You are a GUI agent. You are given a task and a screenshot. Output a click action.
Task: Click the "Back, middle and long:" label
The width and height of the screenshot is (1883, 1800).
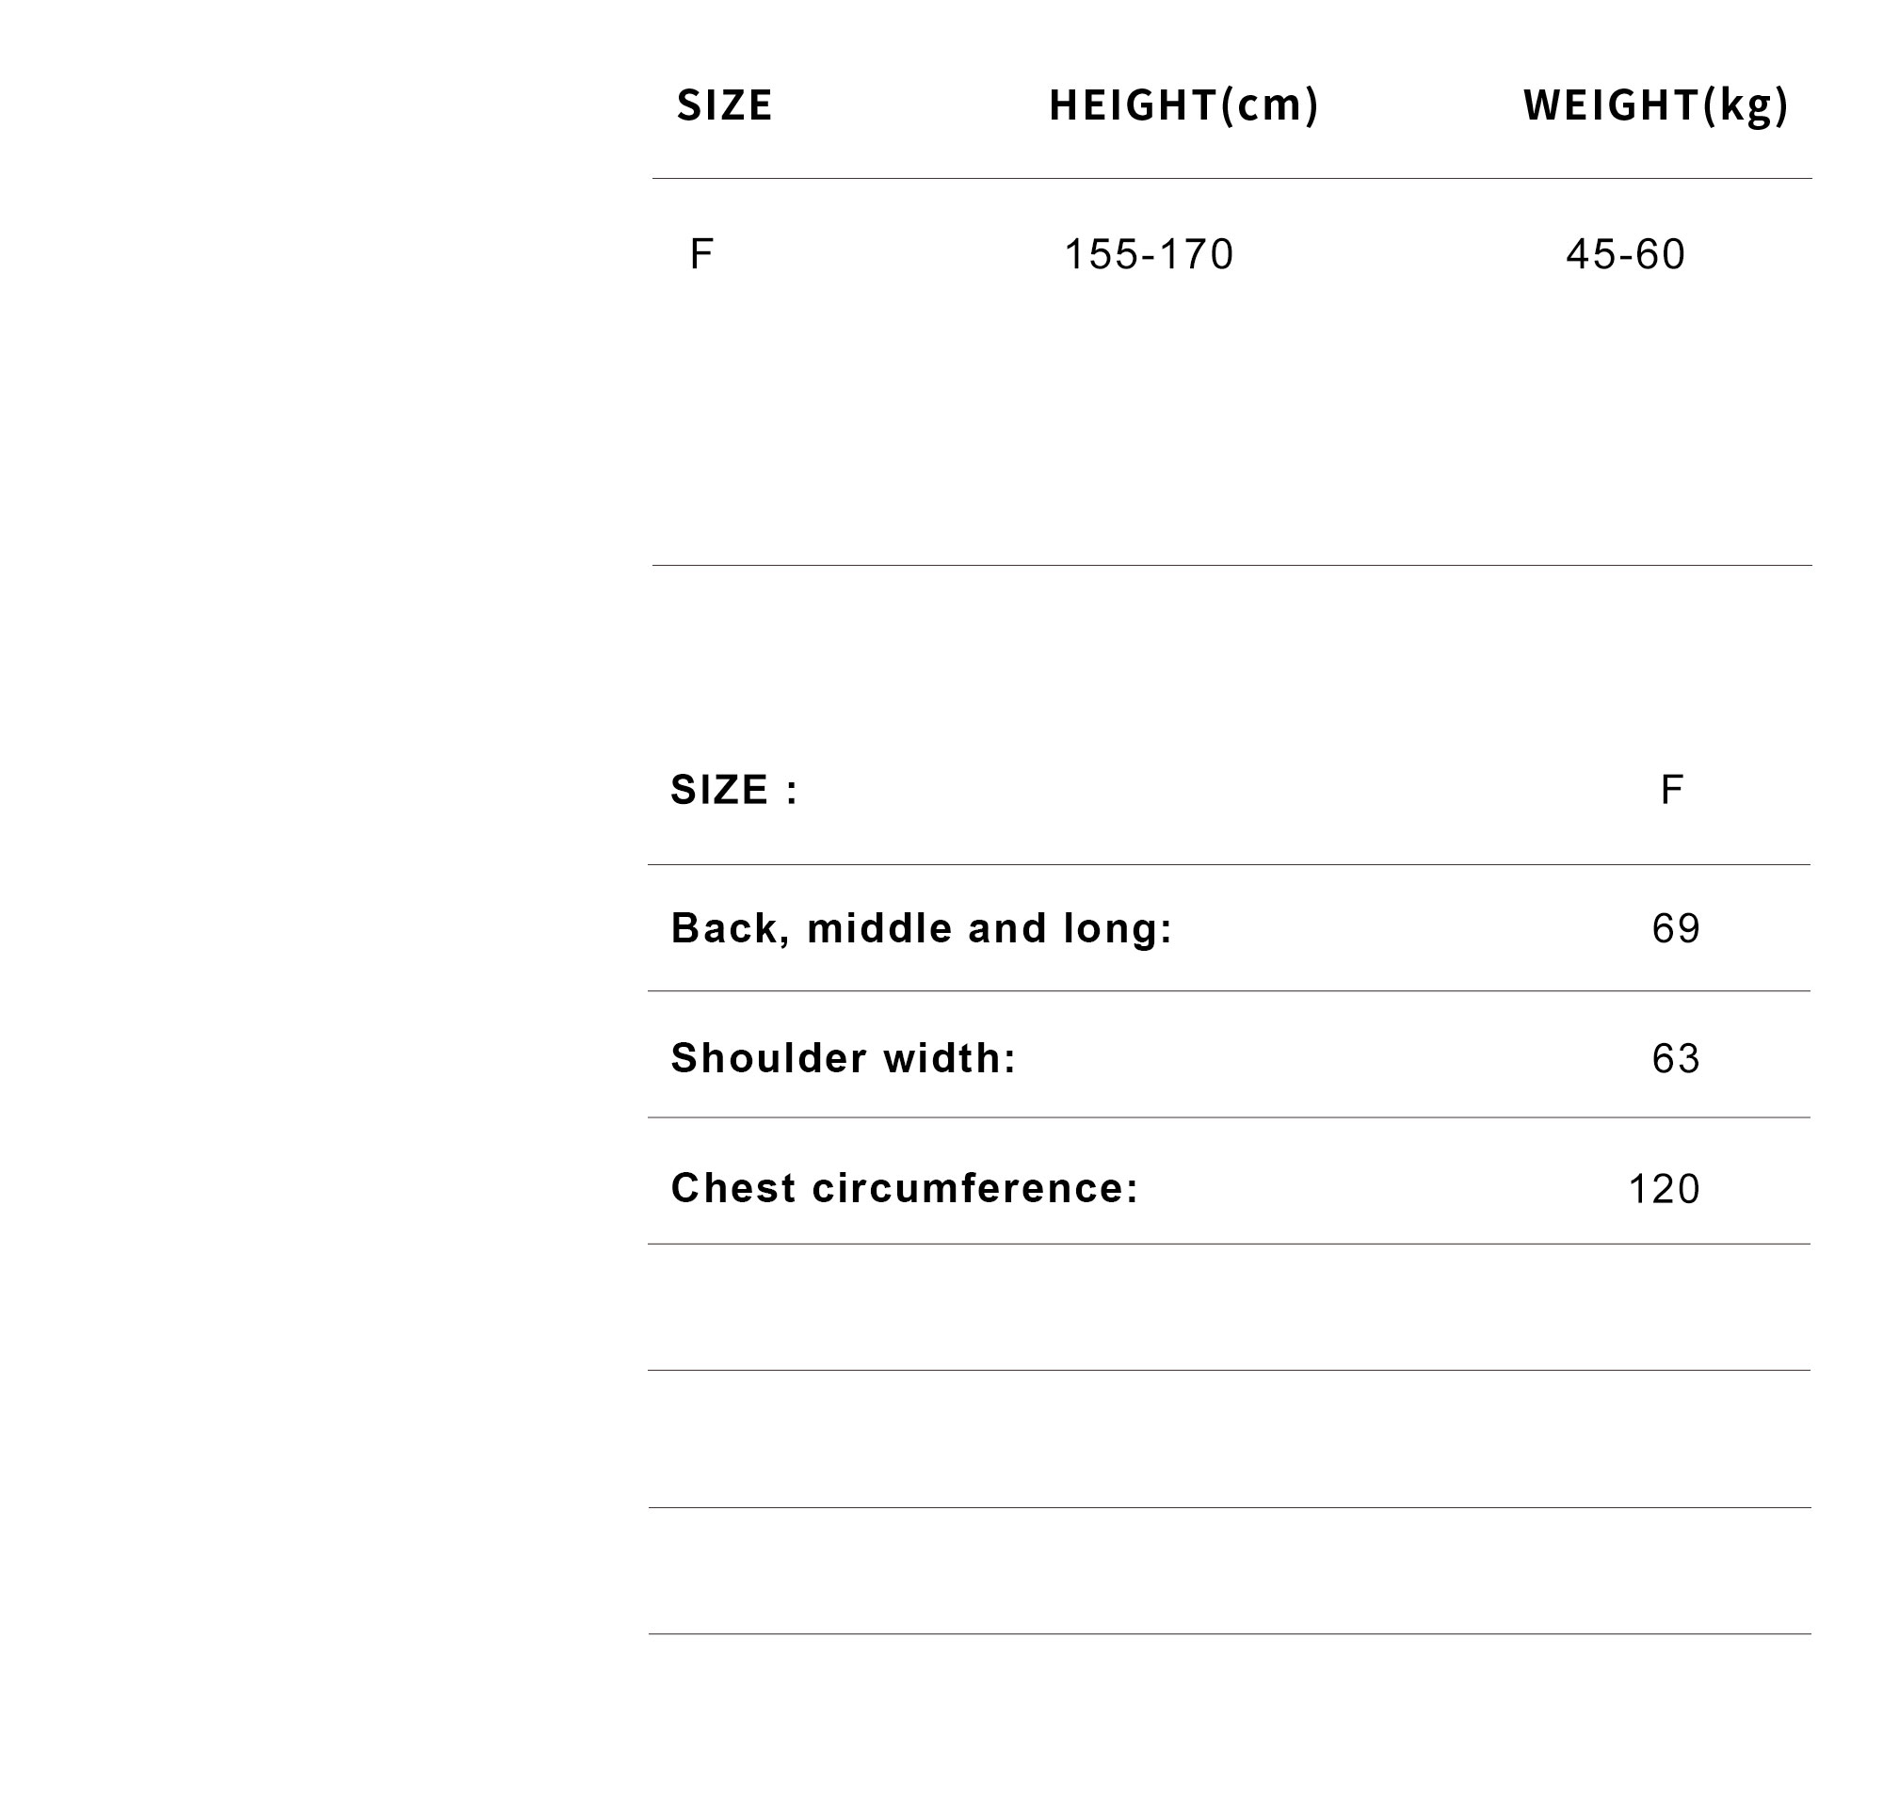coord(922,928)
